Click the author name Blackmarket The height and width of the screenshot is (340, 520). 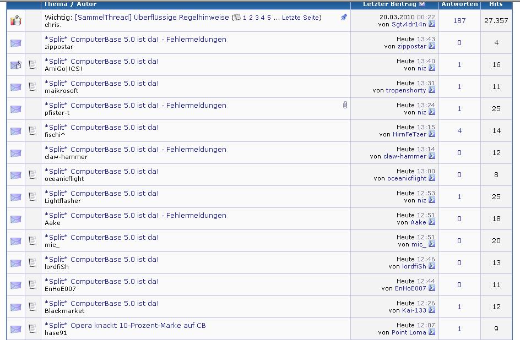click(64, 311)
